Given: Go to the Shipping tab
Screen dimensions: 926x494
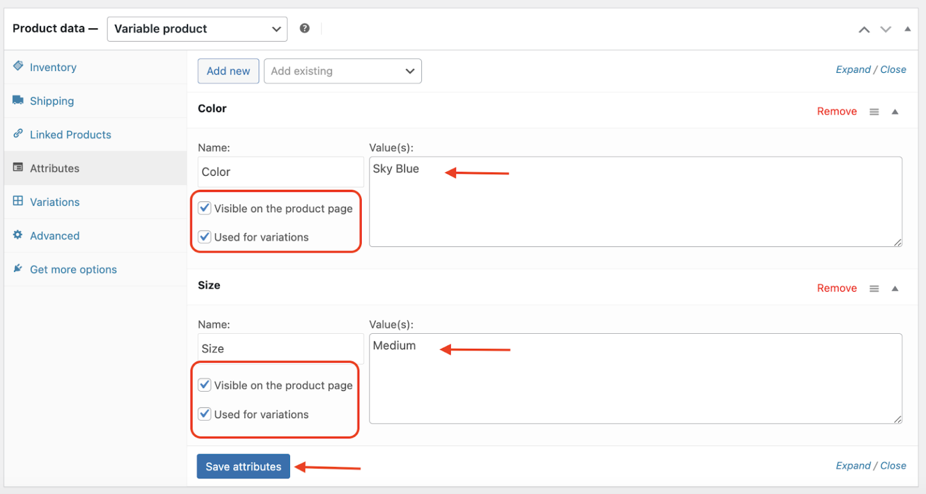Looking at the screenshot, I should [52, 101].
